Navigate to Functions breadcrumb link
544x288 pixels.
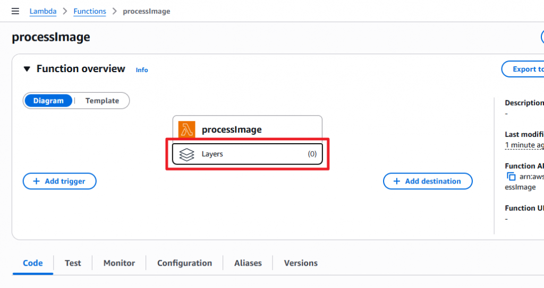coord(90,11)
